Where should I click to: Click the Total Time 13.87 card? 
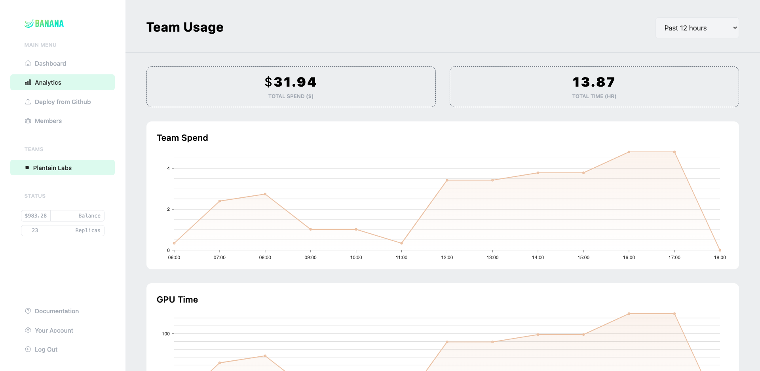(x=594, y=87)
